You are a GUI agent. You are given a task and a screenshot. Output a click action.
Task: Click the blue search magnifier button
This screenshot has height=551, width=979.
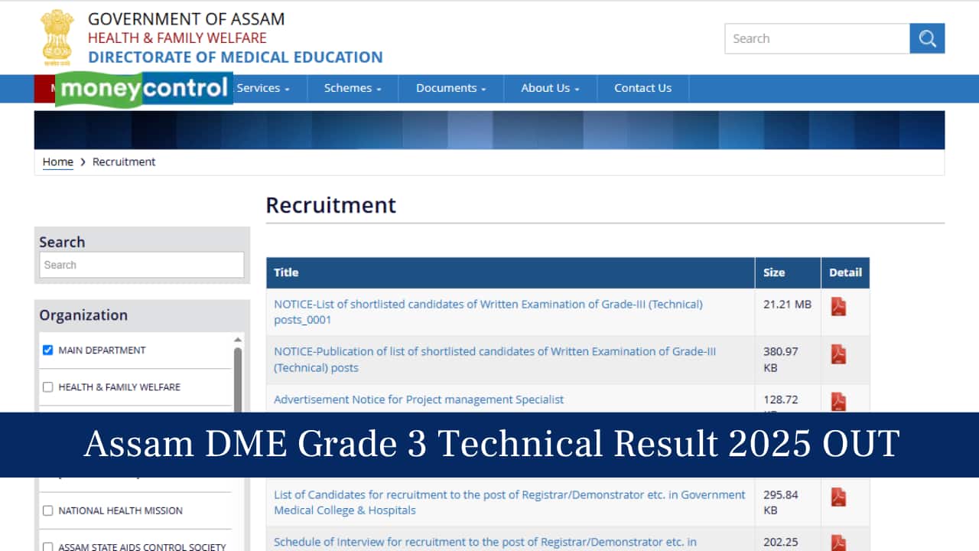[x=927, y=38]
